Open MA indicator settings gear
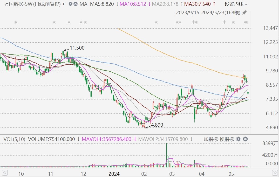This screenshot has height=177, width=279. pos(70,4)
